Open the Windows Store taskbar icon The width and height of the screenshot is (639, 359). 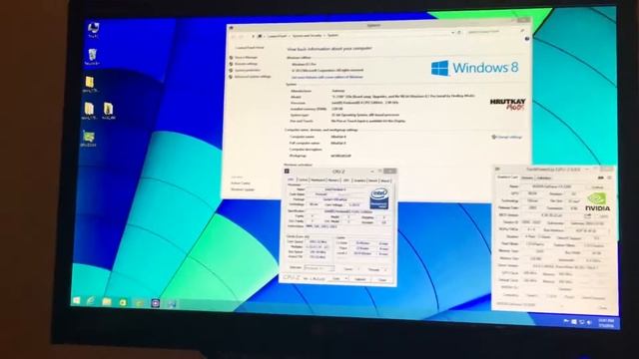(123, 302)
